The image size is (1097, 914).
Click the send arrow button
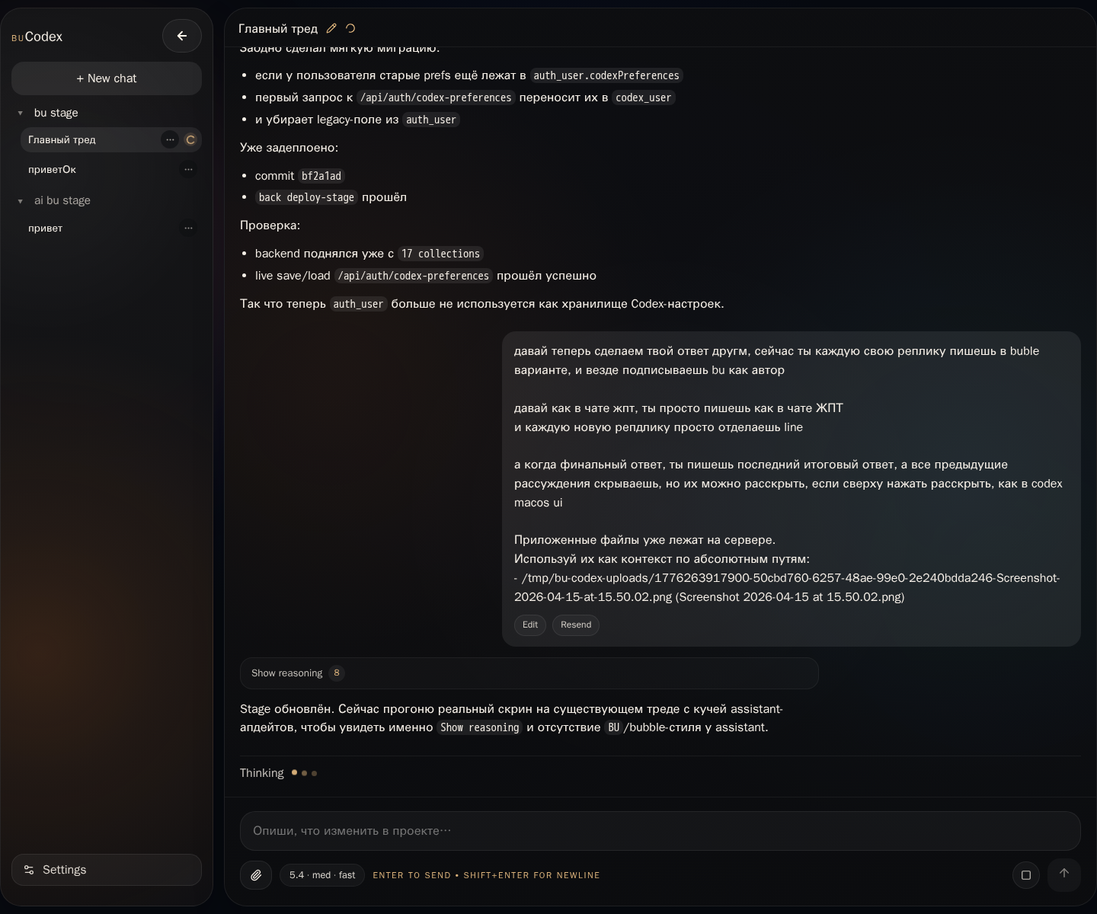(x=1063, y=874)
